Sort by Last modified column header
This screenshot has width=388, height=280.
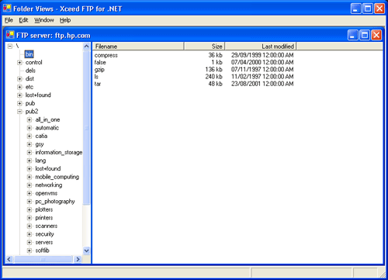point(261,47)
